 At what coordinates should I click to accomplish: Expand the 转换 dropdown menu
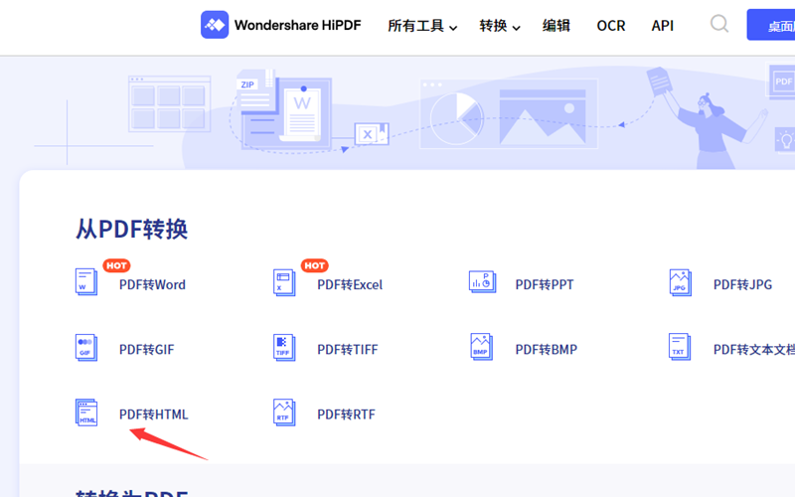pyautogui.click(x=500, y=26)
